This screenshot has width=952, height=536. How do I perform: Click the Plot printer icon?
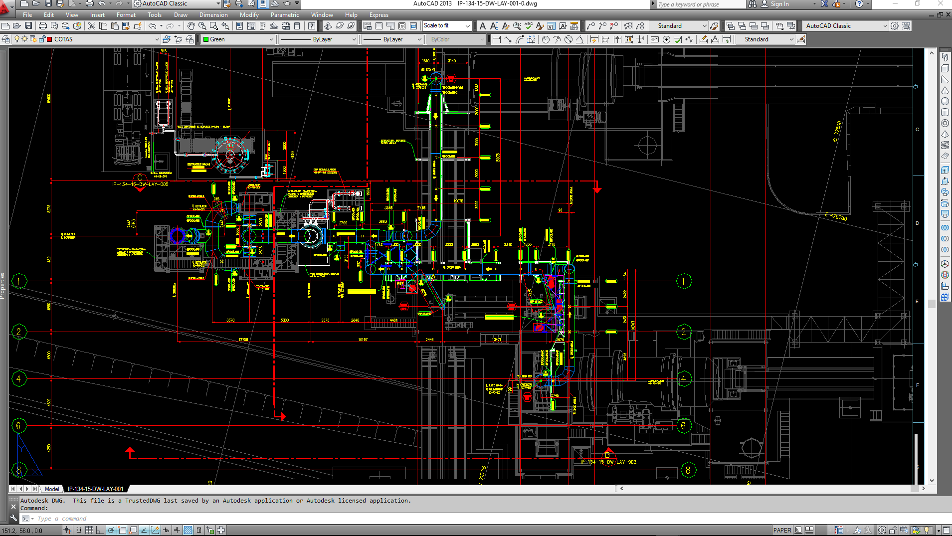coord(43,26)
